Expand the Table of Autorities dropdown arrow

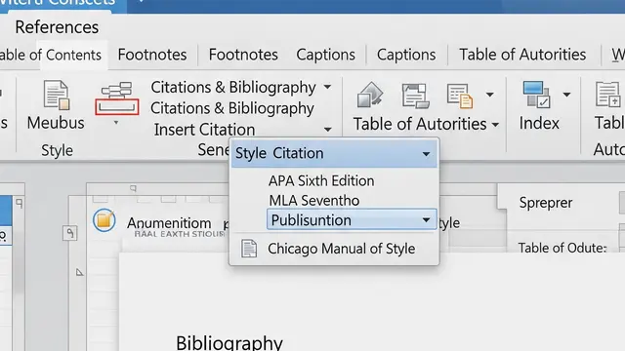tap(495, 125)
